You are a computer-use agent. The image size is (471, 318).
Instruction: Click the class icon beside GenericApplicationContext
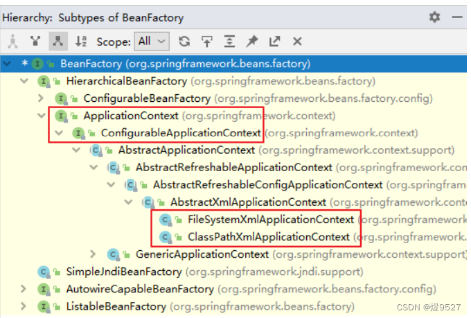[114, 255]
